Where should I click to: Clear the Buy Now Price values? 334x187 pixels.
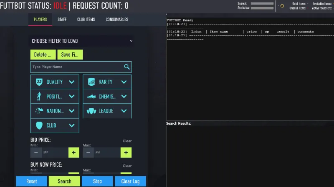127,166
